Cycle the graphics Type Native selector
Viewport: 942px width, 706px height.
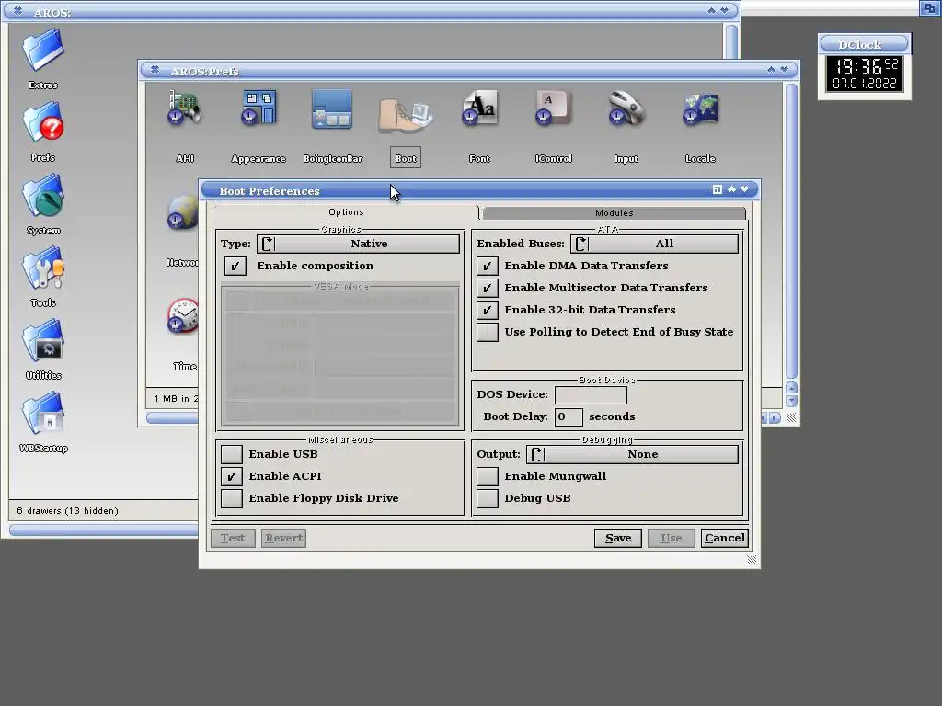pos(358,244)
